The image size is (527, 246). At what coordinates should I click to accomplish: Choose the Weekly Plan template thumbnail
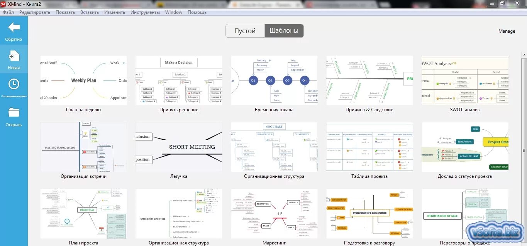tap(83, 80)
